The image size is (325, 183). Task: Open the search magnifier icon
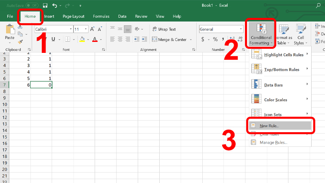[317, 6]
